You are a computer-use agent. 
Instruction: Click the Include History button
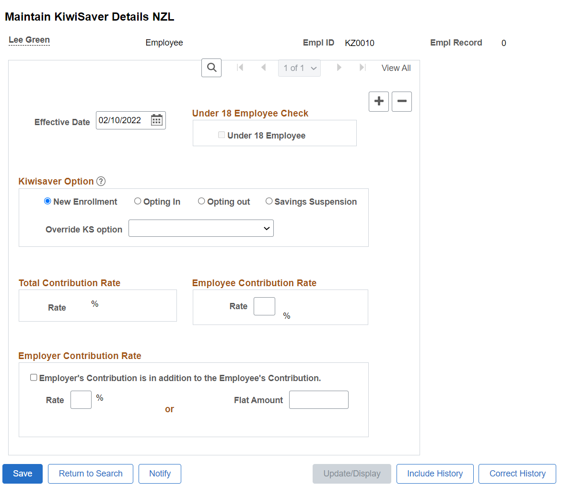435,474
